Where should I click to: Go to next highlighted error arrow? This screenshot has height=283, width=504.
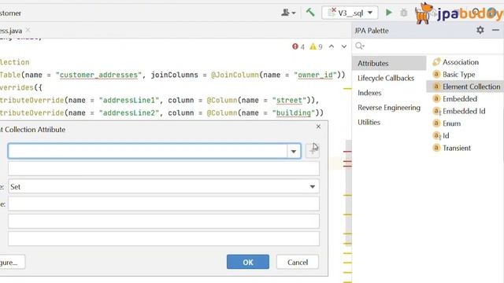coord(344,46)
